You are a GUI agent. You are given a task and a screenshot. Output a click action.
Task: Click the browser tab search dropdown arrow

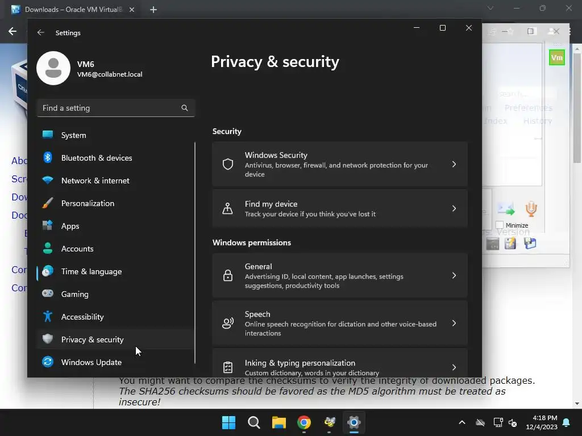tap(490, 8)
